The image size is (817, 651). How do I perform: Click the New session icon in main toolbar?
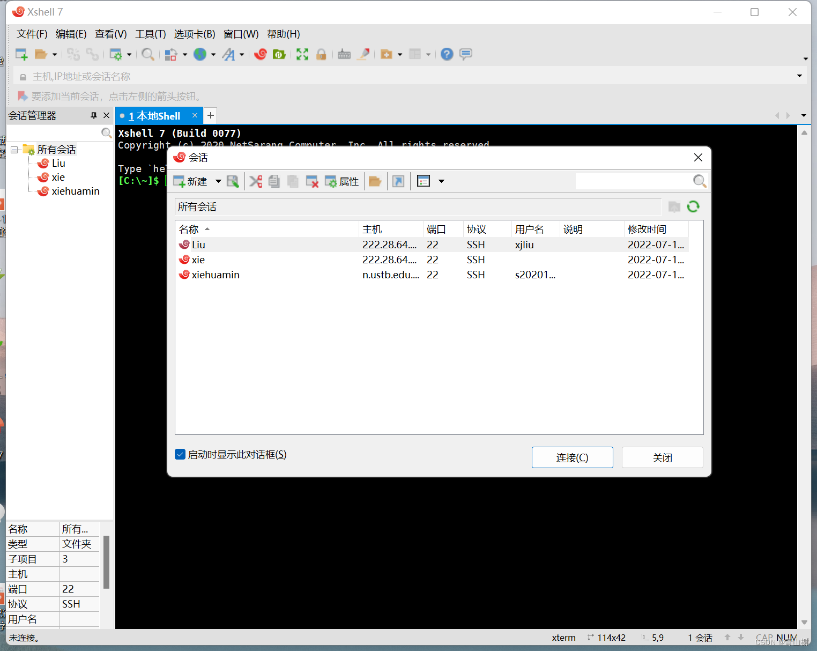pyautogui.click(x=21, y=54)
